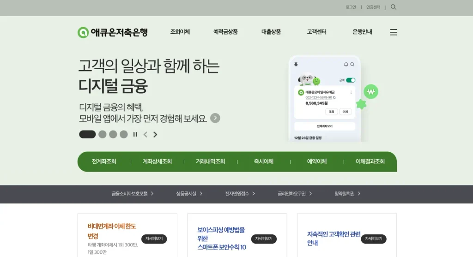Click the 애큐온모바일자유예금 account name
Screen dimensions: 473x257
coord(320,92)
